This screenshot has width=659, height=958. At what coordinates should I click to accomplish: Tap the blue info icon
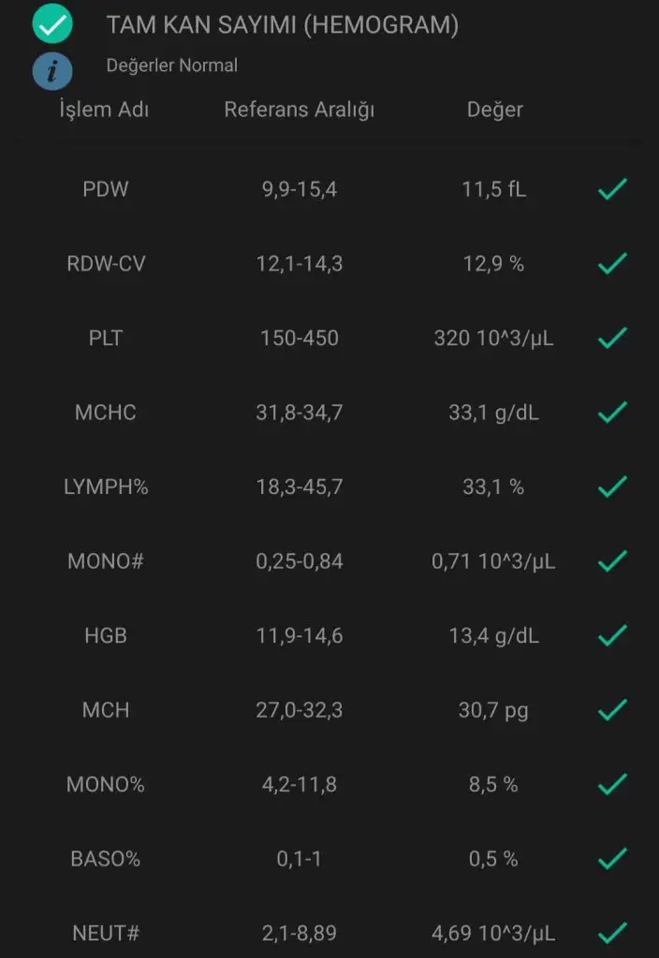coord(52,70)
